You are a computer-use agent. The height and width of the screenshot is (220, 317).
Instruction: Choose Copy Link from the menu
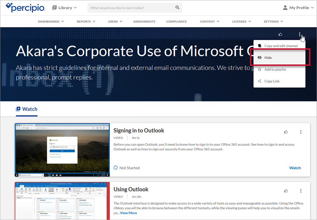coord(279,81)
